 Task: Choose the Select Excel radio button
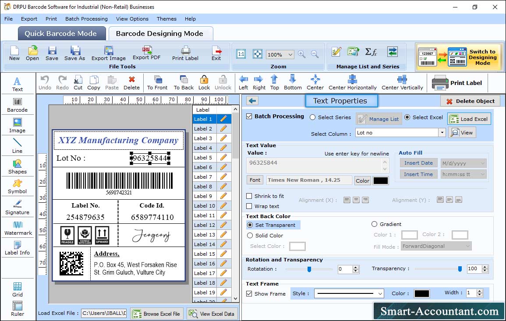point(407,117)
